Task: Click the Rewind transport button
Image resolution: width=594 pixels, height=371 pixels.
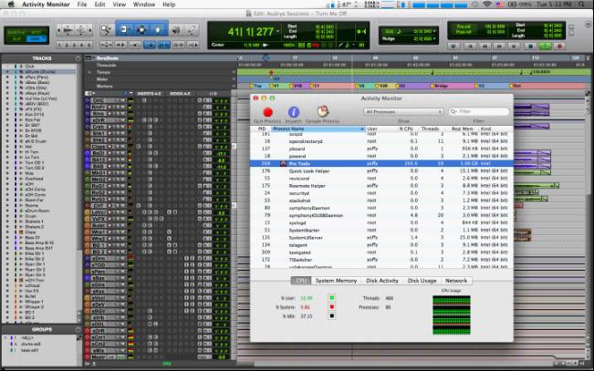Action: (x=485, y=46)
